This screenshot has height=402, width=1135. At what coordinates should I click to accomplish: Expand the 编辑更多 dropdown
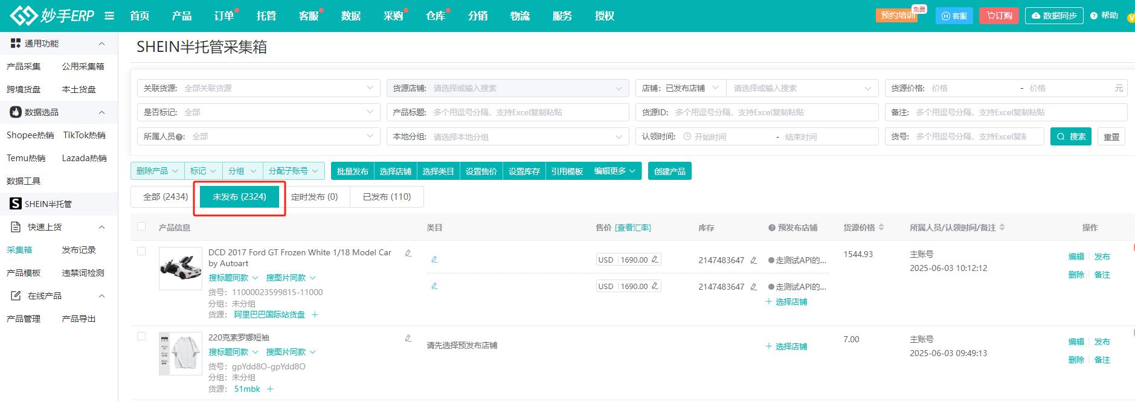tap(615, 171)
